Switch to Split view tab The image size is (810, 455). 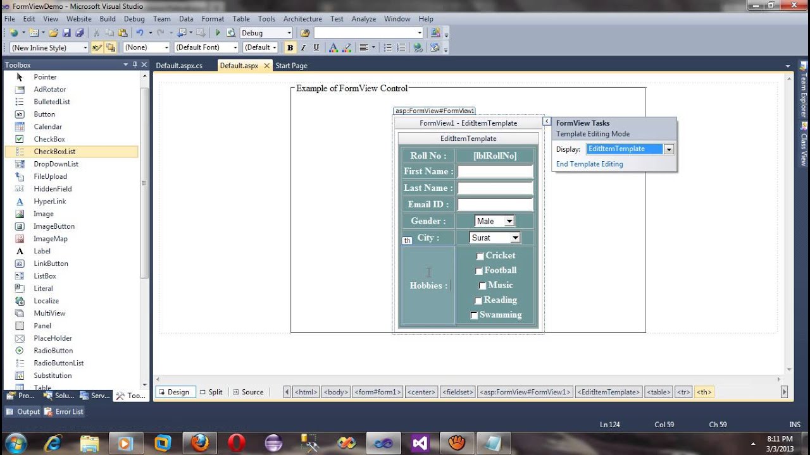coord(211,392)
